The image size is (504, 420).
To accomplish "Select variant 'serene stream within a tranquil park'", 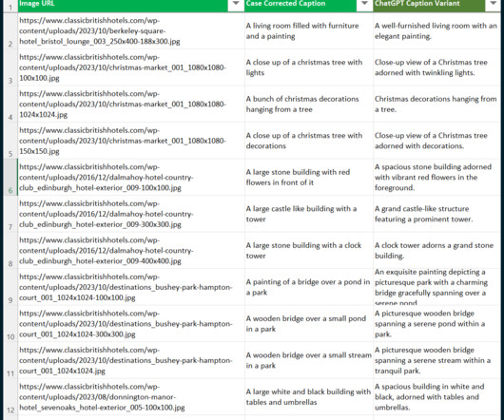I will [x=436, y=360].
